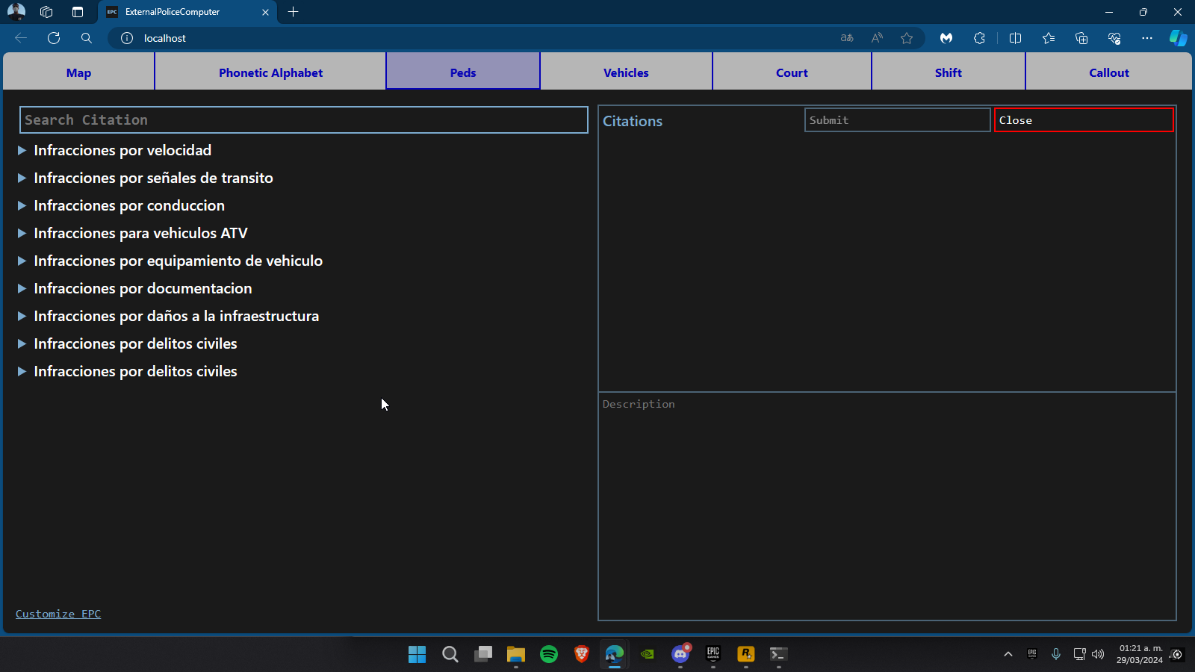Click the read aloud icon
1195x672 pixels.
[877, 38]
